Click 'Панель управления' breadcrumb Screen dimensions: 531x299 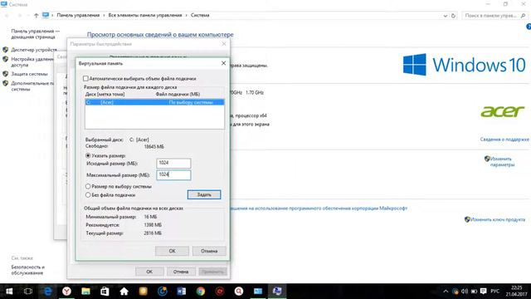point(78,15)
